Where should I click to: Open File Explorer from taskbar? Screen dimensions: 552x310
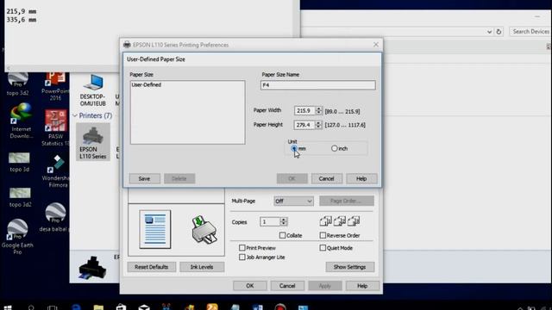pos(98,308)
